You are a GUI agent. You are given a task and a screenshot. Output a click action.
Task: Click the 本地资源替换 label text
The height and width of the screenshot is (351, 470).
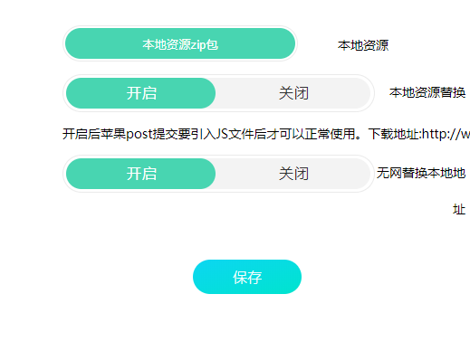pyautogui.click(x=427, y=92)
